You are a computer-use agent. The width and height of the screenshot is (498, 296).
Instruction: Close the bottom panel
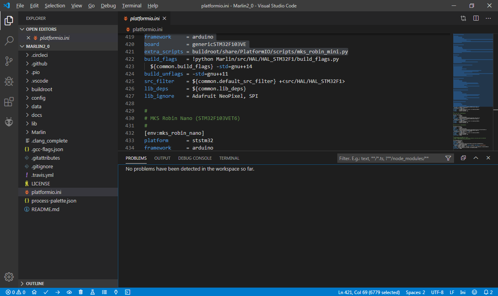488,158
